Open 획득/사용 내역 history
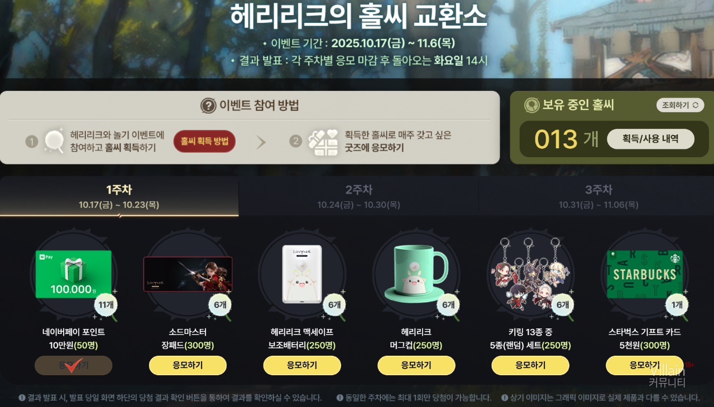The height and width of the screenshot is (407, 714). [x=650, y=139]
